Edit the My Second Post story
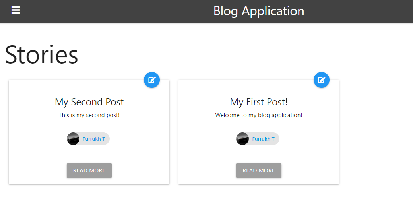This screenshot has height=215, width=413. click(x=152, y=80)
